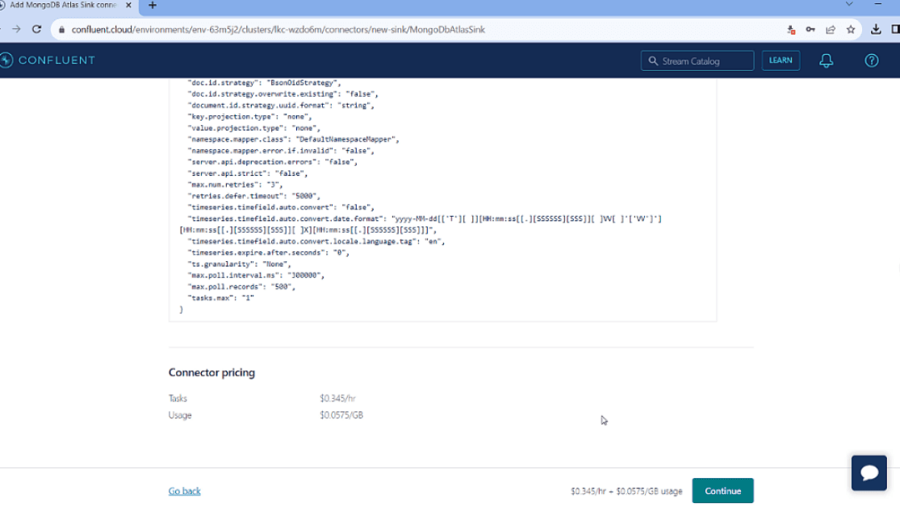Viewport: 900px width, 511px height.
Task: Open the browser side panel icon
Action: [894, 29]
